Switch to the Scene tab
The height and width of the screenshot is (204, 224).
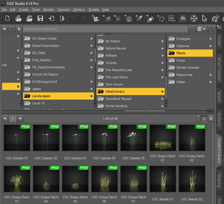tap(219, 97)
